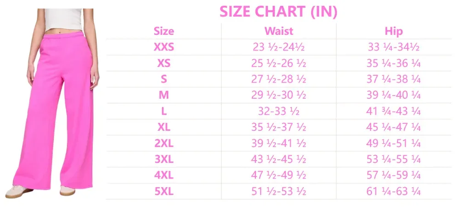Click the hip value 35 ¼-36 ¼

coord(394,63)
